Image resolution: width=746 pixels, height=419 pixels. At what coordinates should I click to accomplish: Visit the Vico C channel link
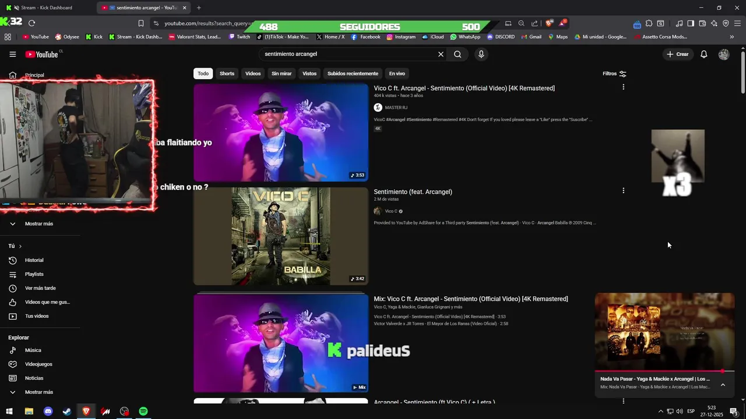[x=391, y=211]
